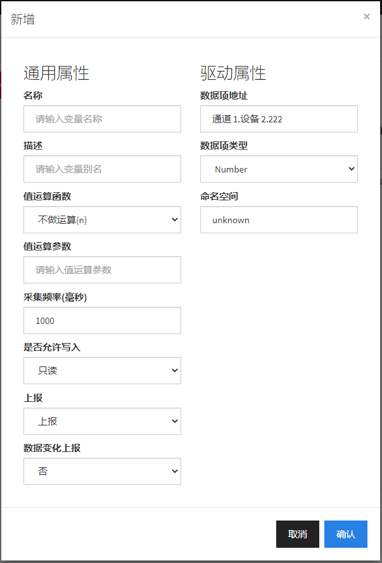382x563 pixels.
Task: Open the dropdown showing 上报
Action: click(102, 422)
